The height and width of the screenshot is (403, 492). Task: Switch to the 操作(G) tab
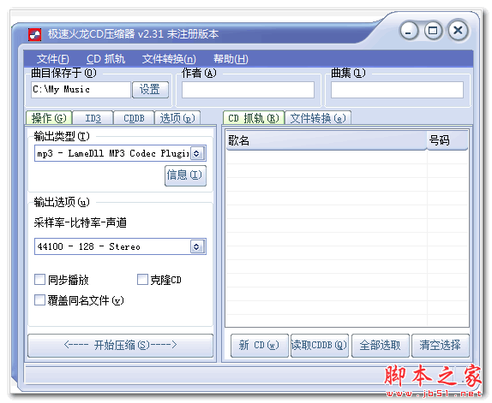tap(49, 118)
